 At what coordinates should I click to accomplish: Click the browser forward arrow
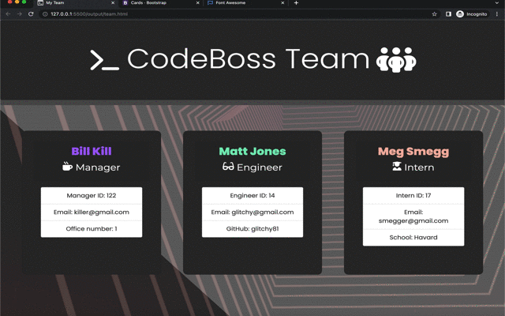20,14
